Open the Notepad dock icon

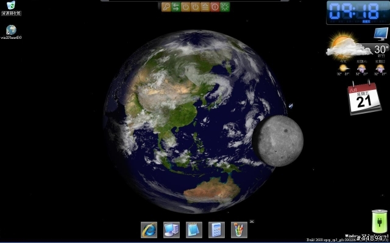(x=194, y=230)
